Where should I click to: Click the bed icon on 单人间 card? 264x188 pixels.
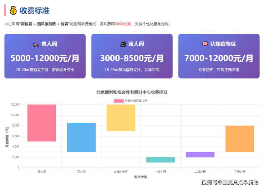pos(36,44)
